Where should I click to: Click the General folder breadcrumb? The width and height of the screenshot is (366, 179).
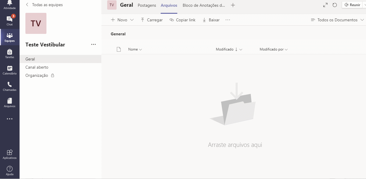click(x=118, y=34)
